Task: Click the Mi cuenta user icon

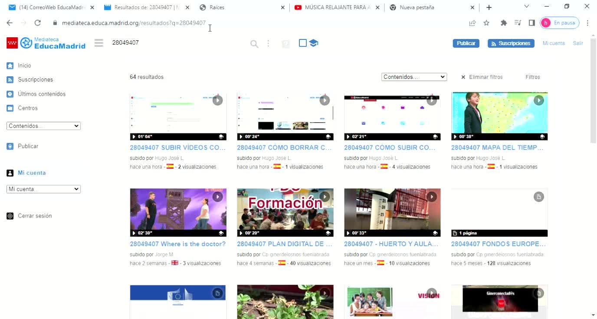Action: [x=10, y=173]
